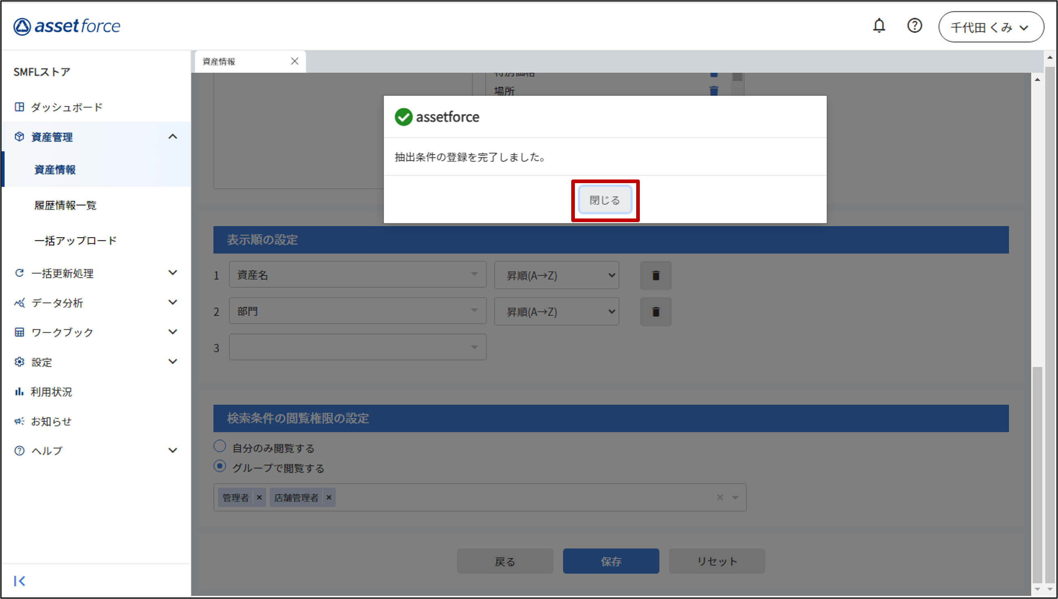1058x599 pixels.
Task: Select グループで閲覧する radio option
Action: (220, 466)
